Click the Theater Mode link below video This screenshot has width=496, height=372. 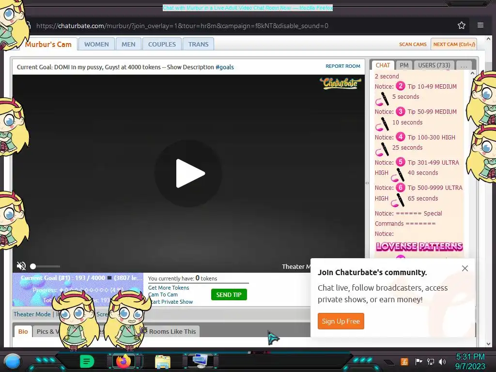pos(32,314)
